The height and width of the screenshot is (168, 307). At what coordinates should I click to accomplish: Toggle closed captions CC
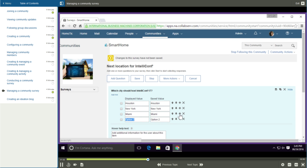[289, 165]
